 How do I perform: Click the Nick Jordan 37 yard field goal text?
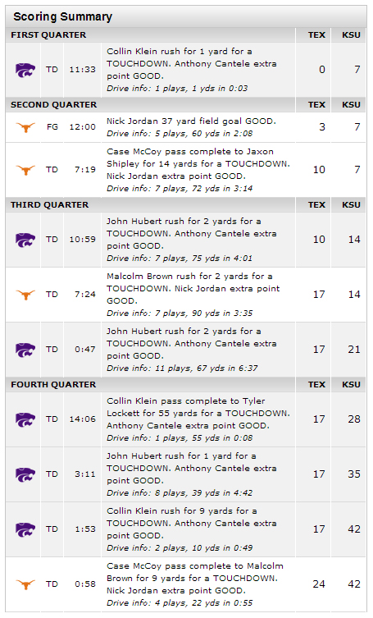point(191,121)
